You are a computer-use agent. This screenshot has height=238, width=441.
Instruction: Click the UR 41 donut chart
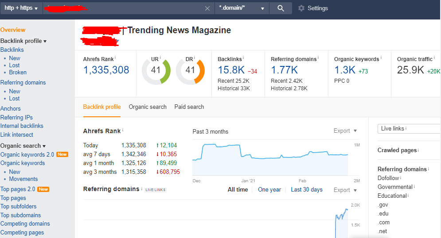(156, 70)
